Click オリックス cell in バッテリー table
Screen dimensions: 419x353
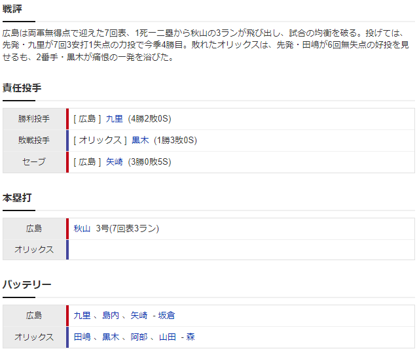(34, 337)
